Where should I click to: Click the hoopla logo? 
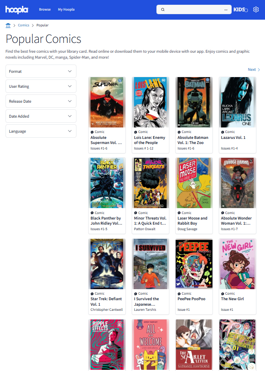(x=17, y=9)
